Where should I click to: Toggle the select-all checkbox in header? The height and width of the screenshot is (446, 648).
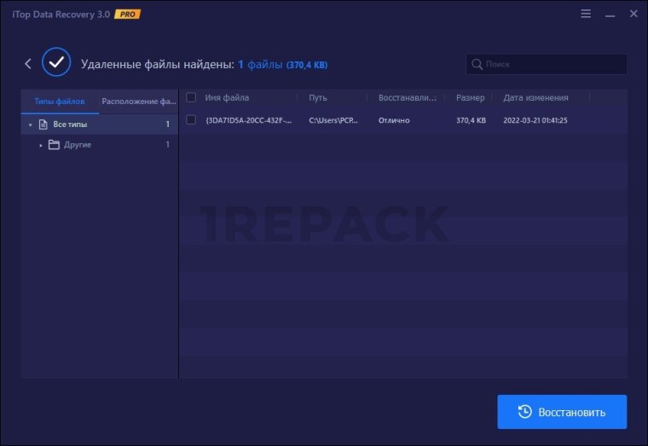coord(191,98)
